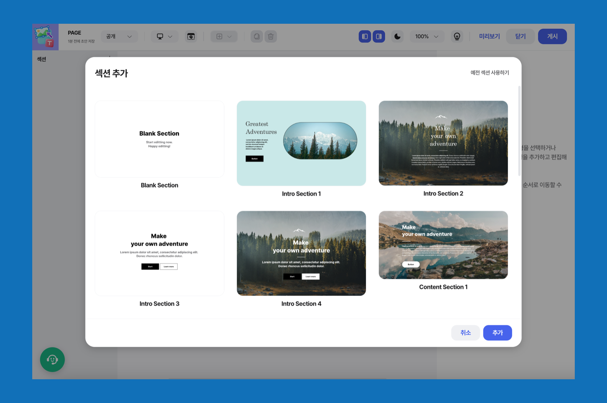Click the 예전 섹션 사용하기 link

[490, 72]
